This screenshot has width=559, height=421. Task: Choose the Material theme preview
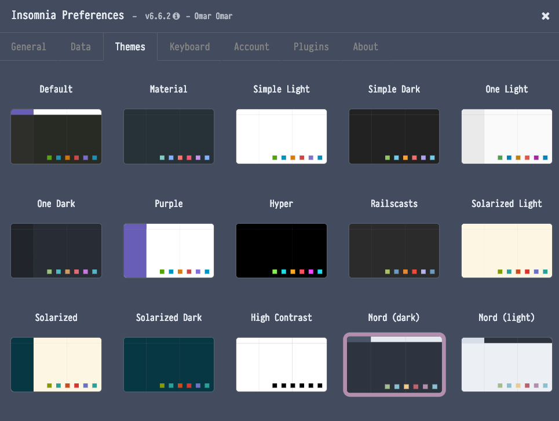169,136
